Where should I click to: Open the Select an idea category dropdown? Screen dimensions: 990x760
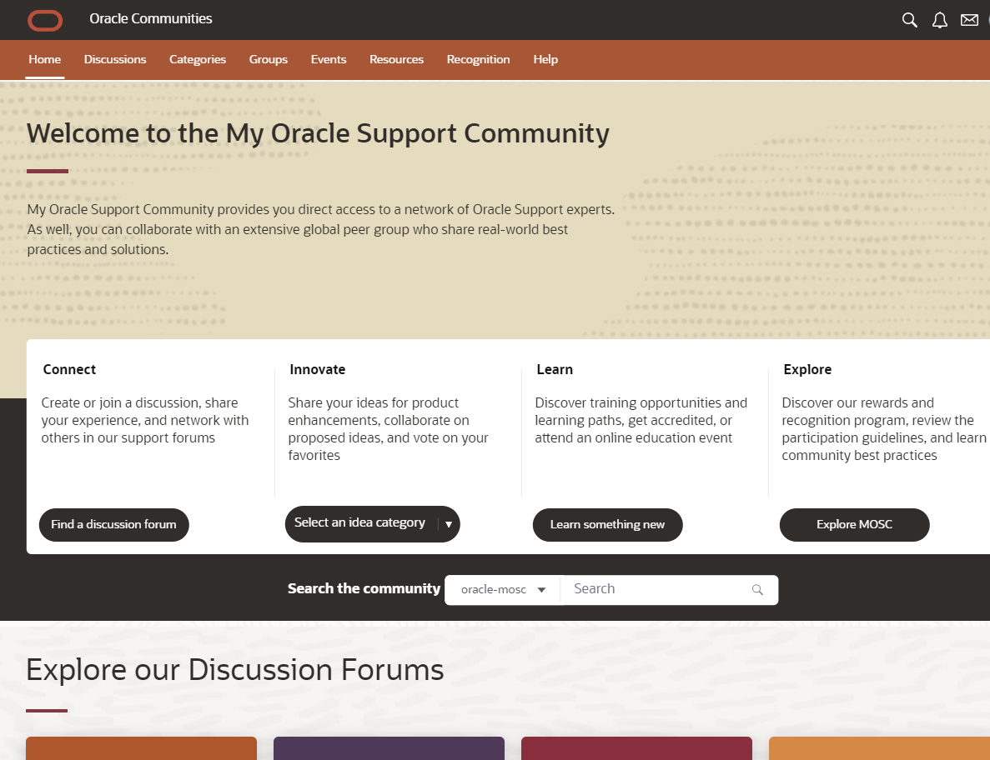point(372,524)
